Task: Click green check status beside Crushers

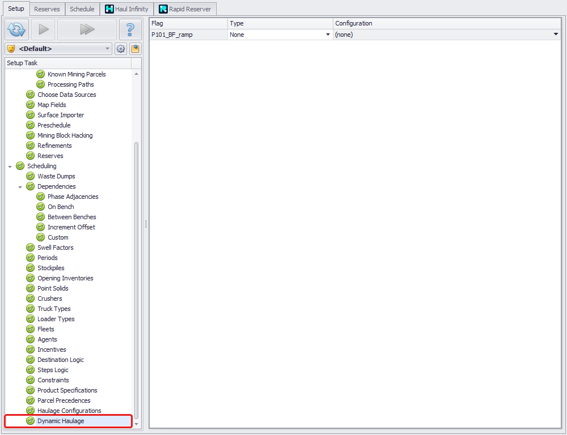Action: [31, 298]
